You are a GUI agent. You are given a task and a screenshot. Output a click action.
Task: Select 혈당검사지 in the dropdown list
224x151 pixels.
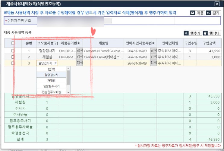[x=52, y=75]
